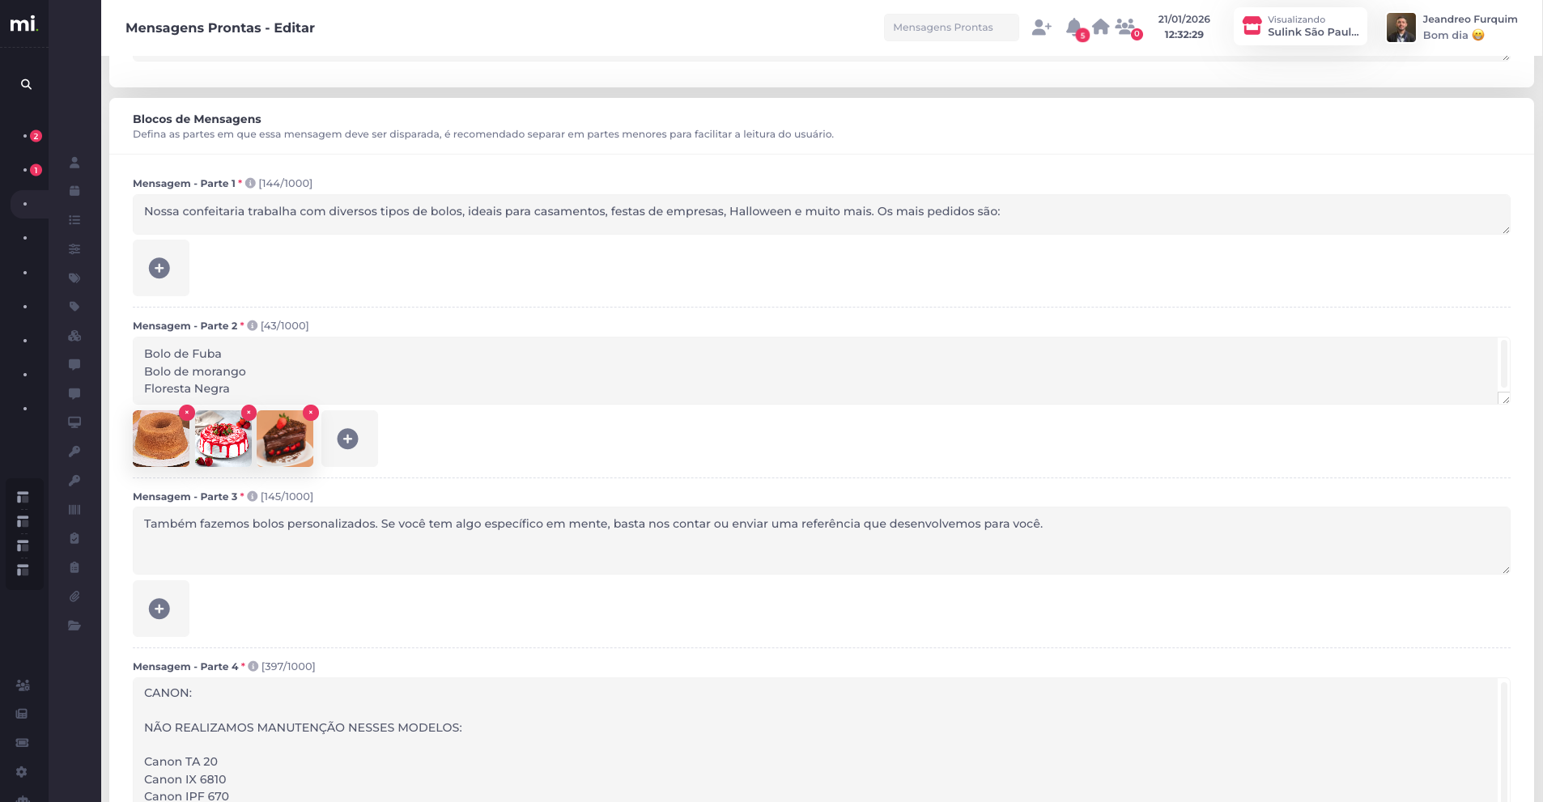Click the add user icon in header
The width and height of the screenshot is (1543, 802).
point(1041,28)
